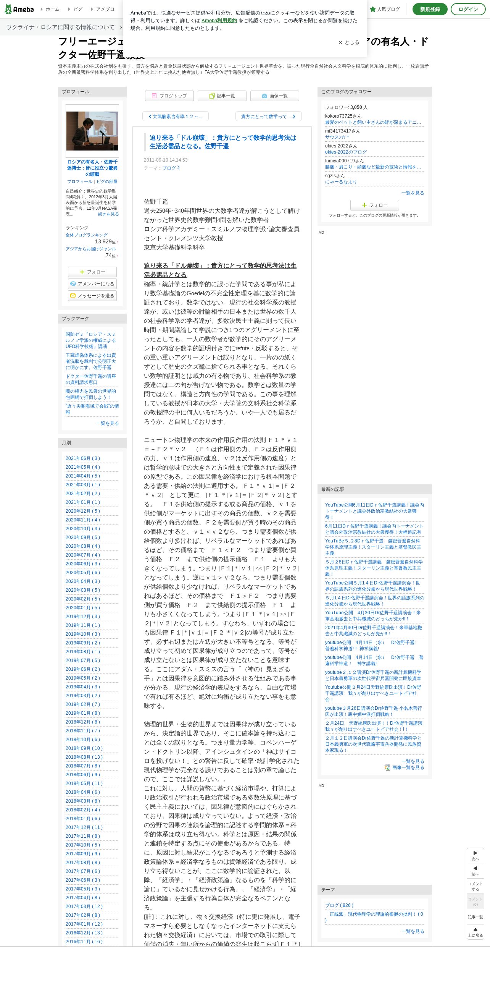Open the profile name ロシアの有名人・佐野千遥博士
This screenshot has width=490, height=981.
point(92,168)
